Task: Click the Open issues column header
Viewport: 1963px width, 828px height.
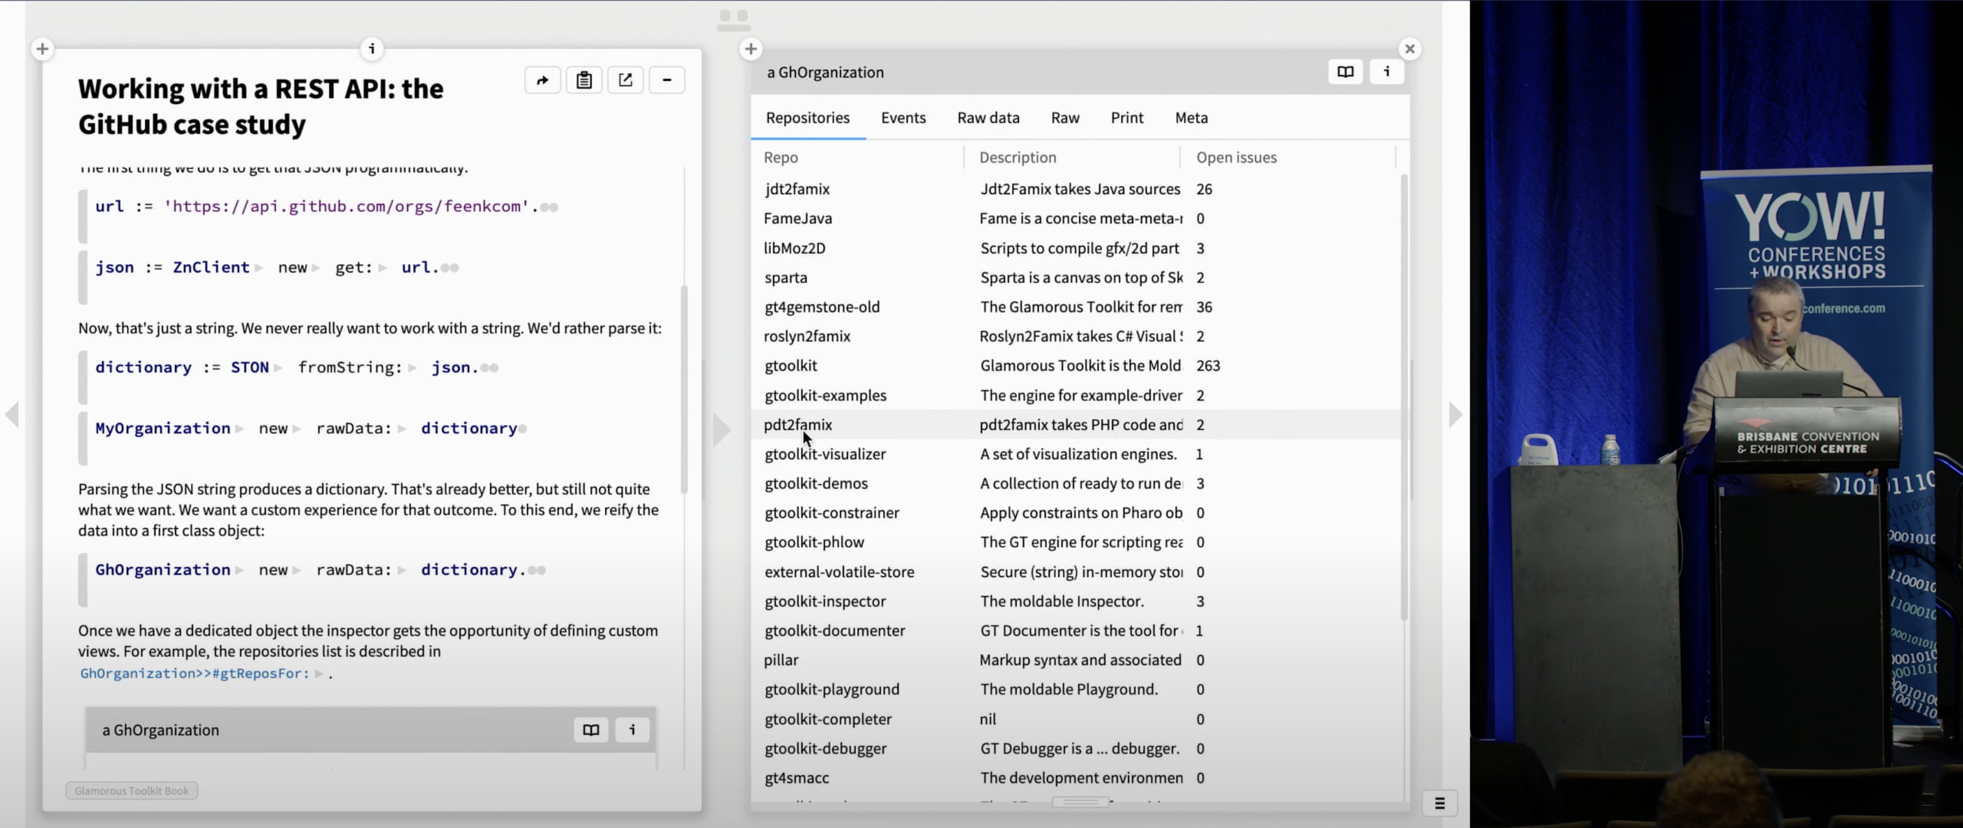Action: pyautogui.click(x=1236, y=157)
